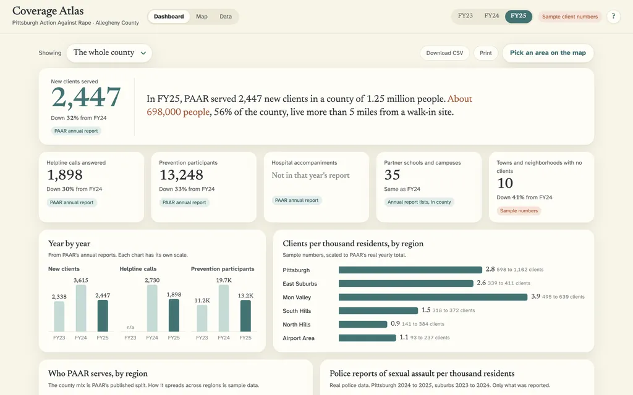This screenshot has height=395, width=633.
Task: Select fiscal year FY25
Action: (519, 15)
